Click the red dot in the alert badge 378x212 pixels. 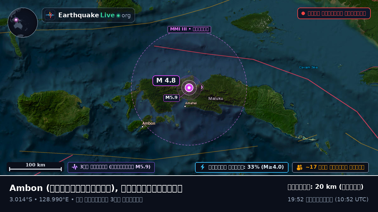click(303, 14)
